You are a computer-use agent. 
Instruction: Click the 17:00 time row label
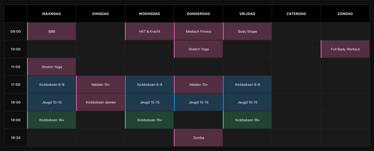(x=16, y=85)
